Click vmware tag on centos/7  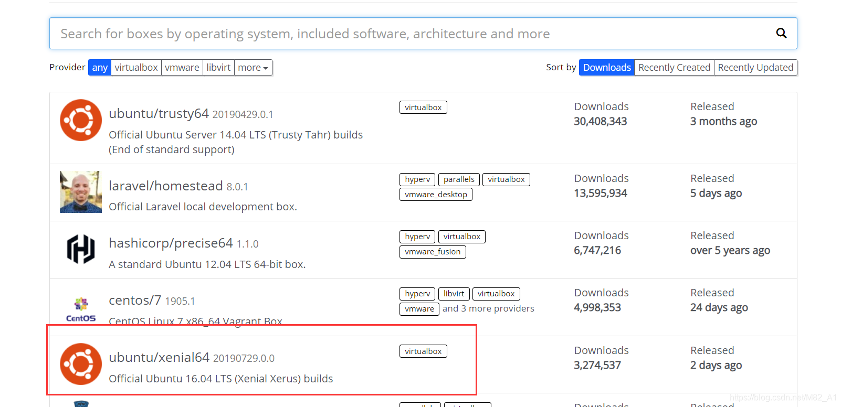point(419,309)
